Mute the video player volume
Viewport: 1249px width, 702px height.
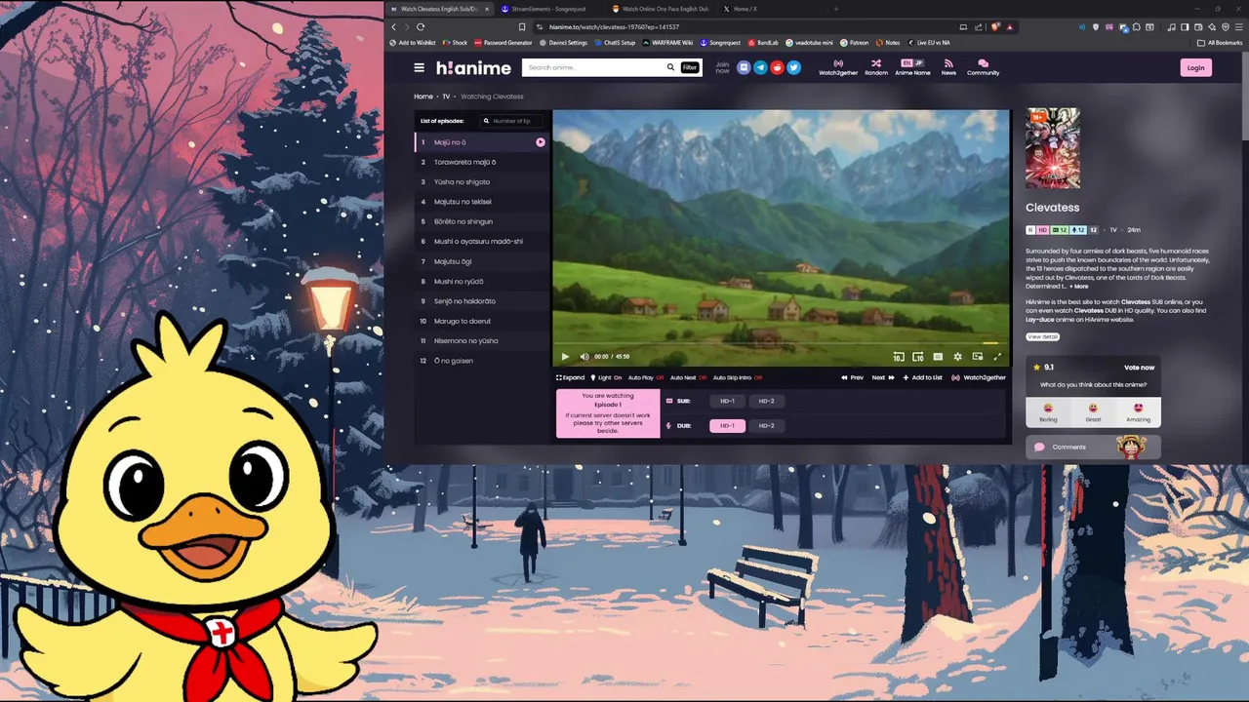tap(584, 357)
